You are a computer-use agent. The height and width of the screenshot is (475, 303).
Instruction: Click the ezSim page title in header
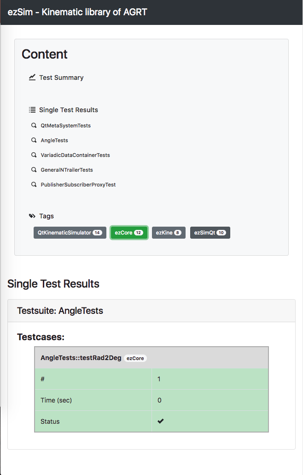pyautogui.click(x=77, y=12)
